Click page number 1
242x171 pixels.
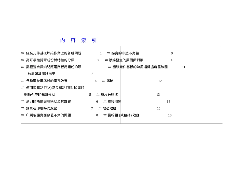tap(101, 53)
